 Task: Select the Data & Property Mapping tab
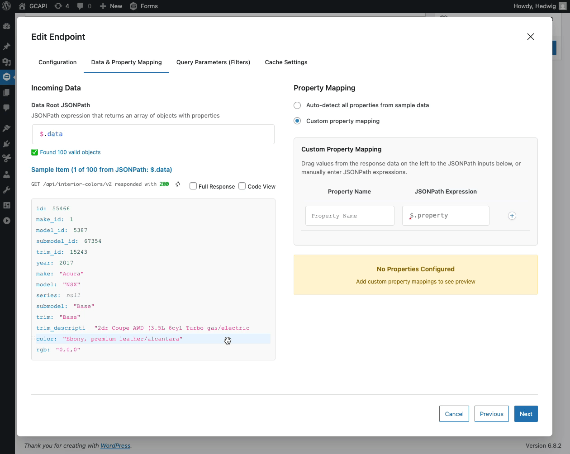click(x=127, y=62)
